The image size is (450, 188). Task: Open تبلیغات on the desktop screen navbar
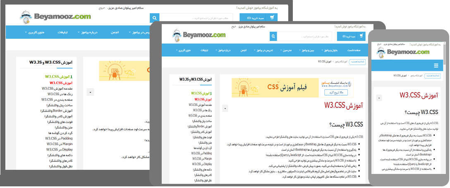(x=63, y=32)
